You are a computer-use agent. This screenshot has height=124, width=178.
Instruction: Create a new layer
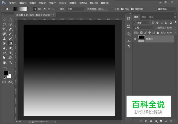point(166,121)
